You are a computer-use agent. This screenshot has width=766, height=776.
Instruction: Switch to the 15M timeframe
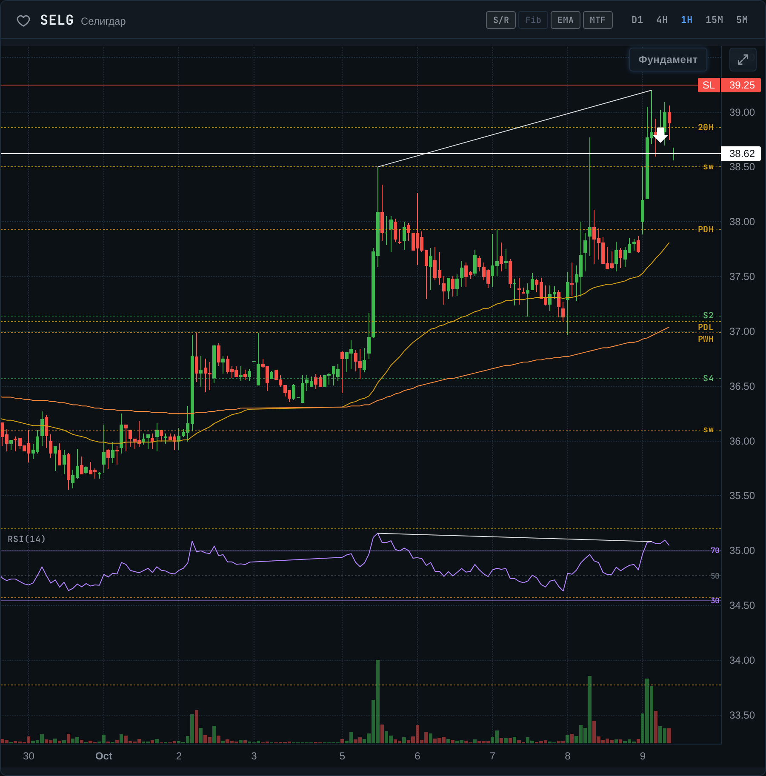(714, 20)
